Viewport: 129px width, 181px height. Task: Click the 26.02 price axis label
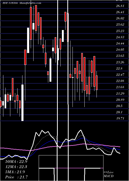click(120, 18)
